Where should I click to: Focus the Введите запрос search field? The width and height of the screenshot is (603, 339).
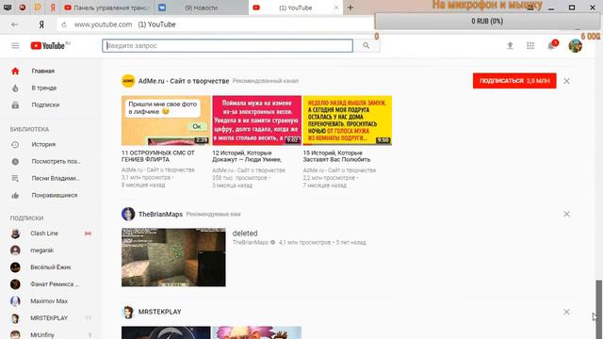pos(228,46)
